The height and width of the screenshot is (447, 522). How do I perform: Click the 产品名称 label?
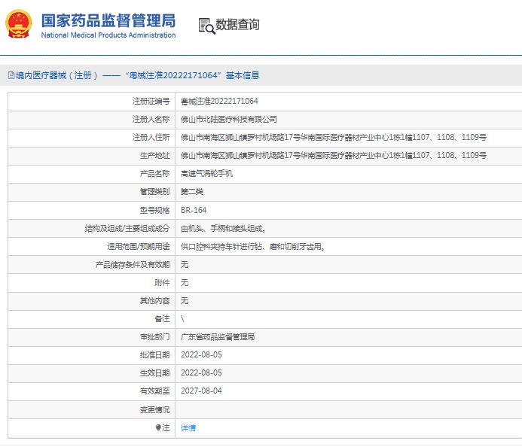click(154, 173)
